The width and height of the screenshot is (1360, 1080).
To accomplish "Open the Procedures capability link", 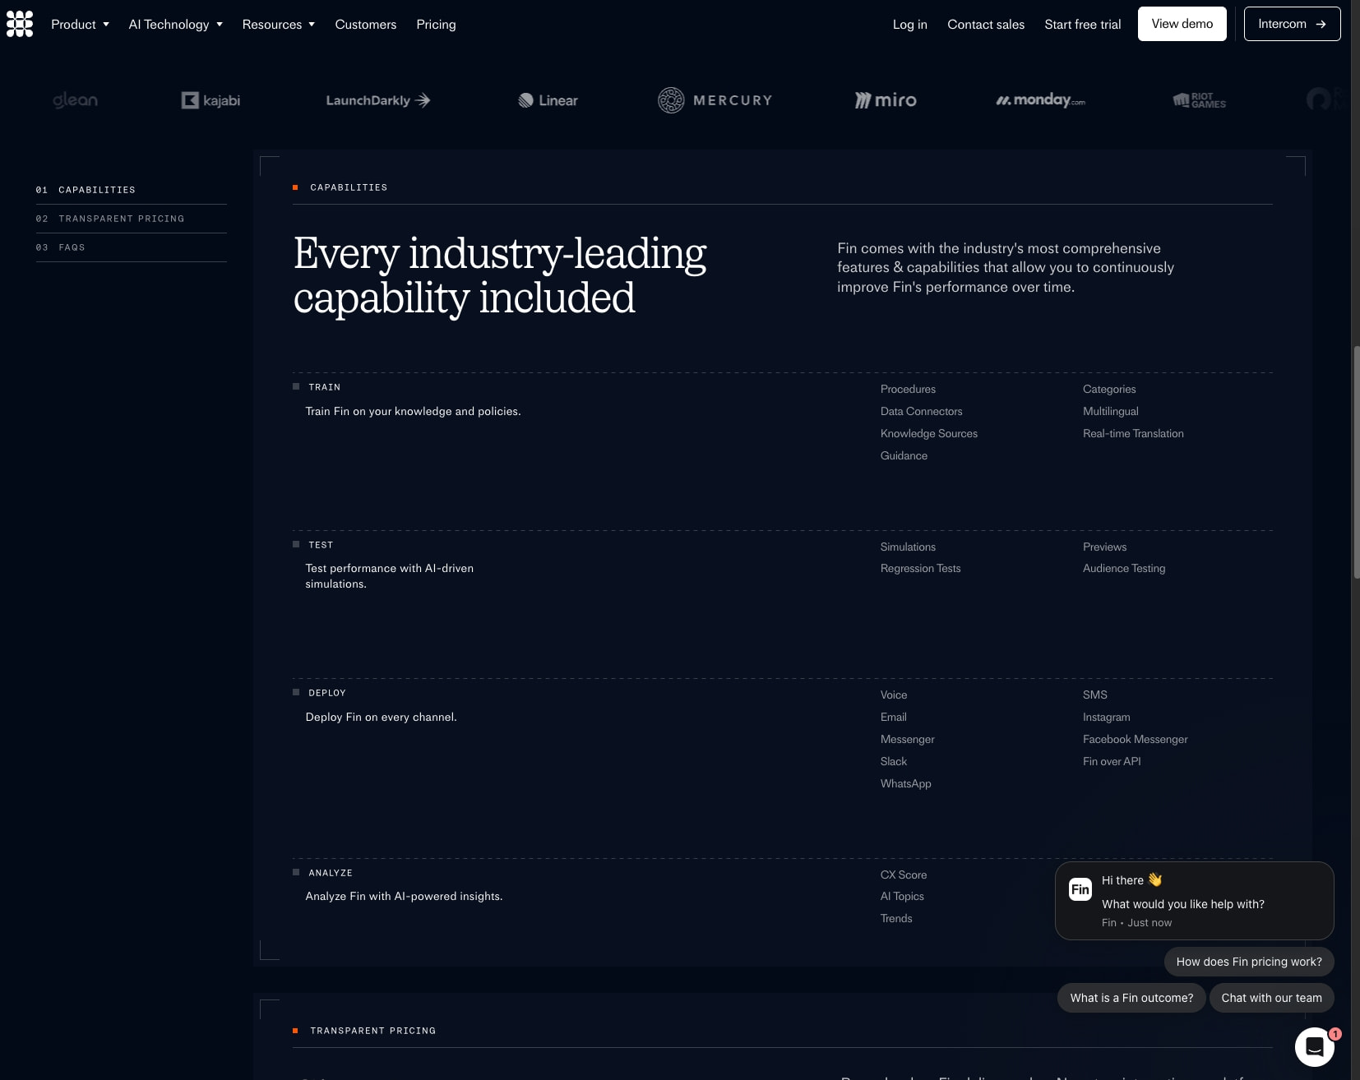I will coord(908,389).
